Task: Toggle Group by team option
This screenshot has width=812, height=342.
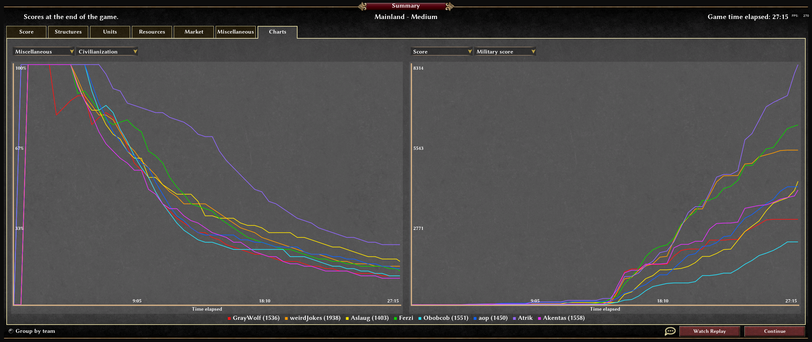Action: 11,331
